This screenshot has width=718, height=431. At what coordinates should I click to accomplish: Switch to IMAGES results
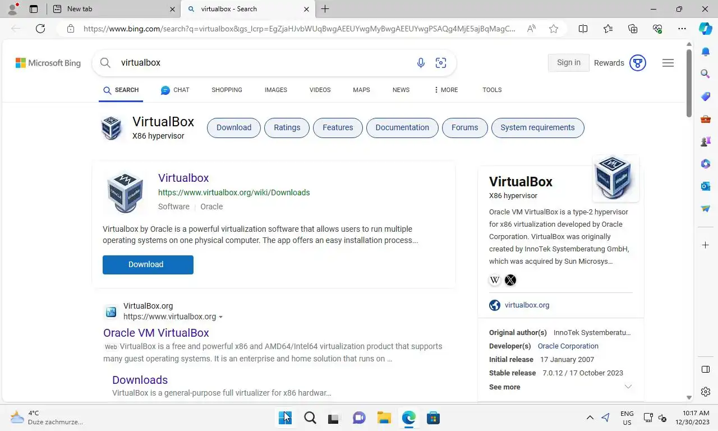[x=275, y=90]
